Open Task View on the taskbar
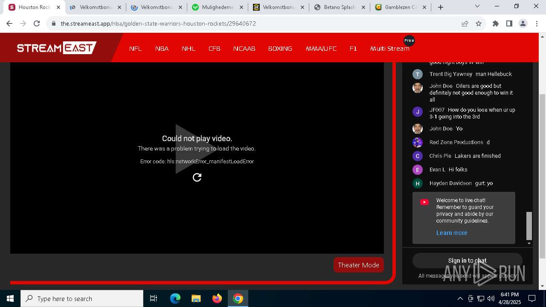This screenshot has width=546, height=307. pos(154,298)
